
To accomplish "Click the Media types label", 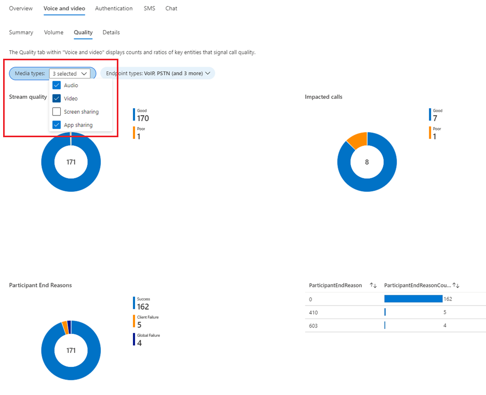I will click(x=30, y=73).
